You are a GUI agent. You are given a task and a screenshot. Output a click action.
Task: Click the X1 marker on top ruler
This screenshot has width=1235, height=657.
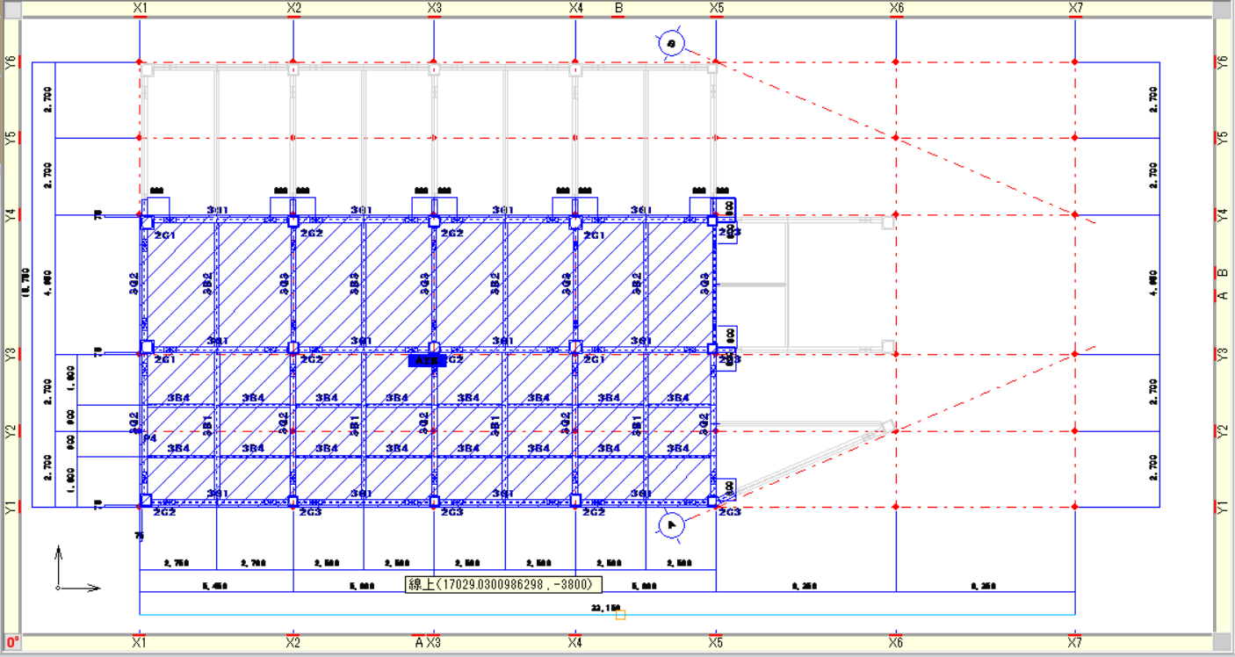(140, 8)
